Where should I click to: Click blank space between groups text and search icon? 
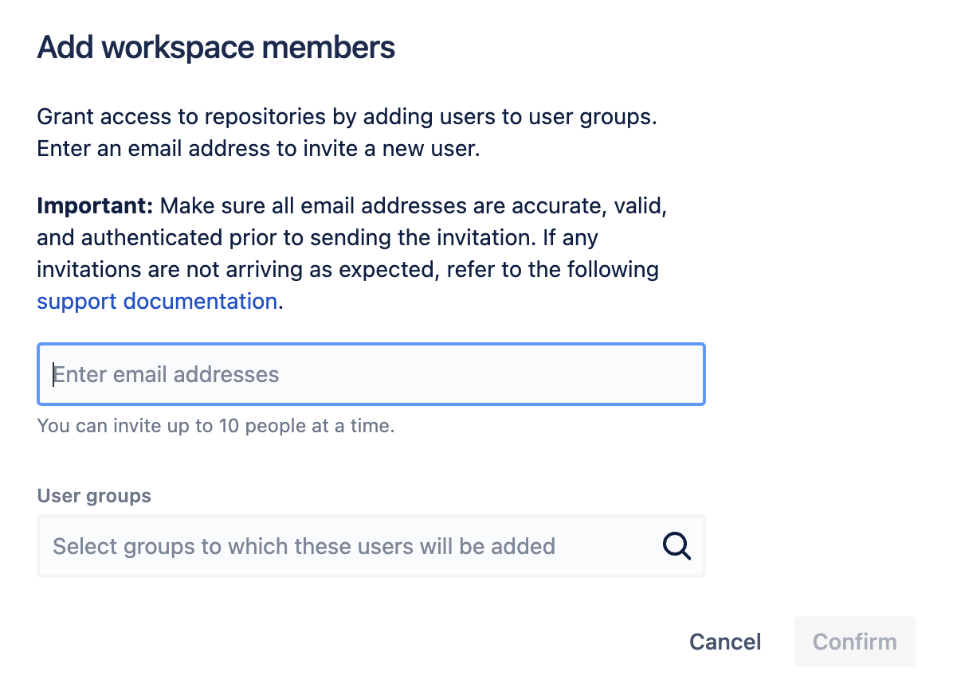click(610, 546)
